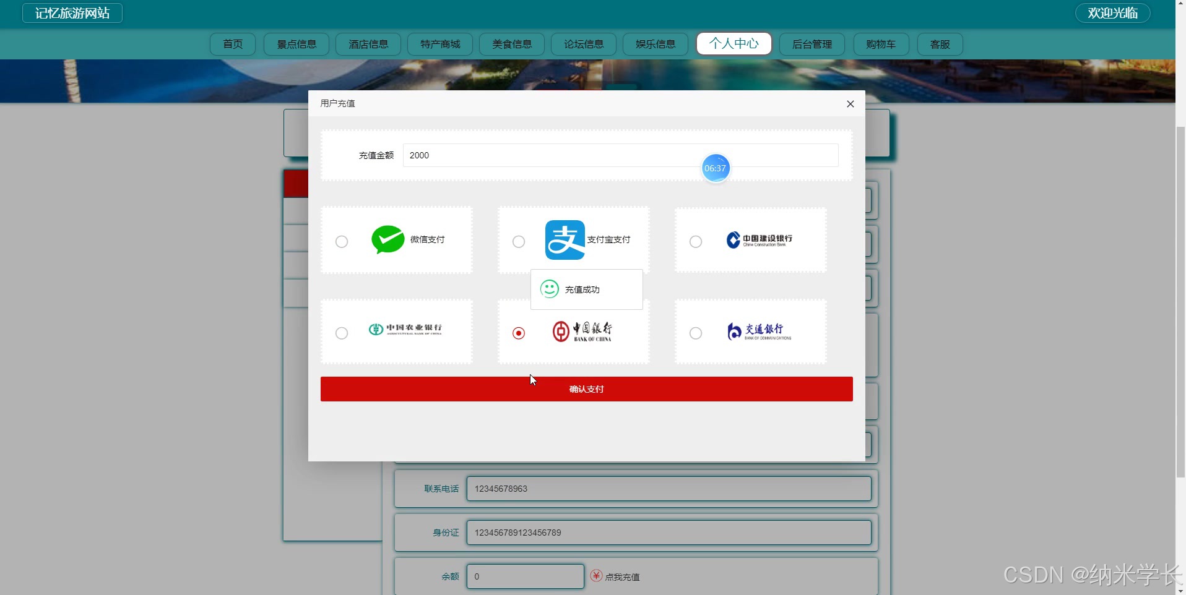Open the 酒店信息 nav item
The height and width of the screenshot is (595, 1186).
368,44
